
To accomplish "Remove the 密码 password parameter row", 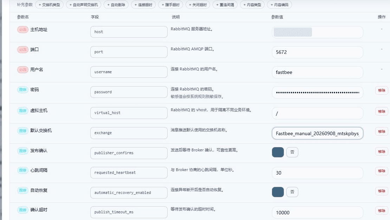I will [382, 90].
